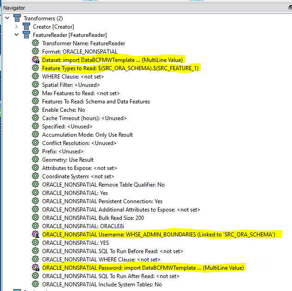Select Features To Read: Schema and Data Features
292x291 pixels.
coord(96,102)
